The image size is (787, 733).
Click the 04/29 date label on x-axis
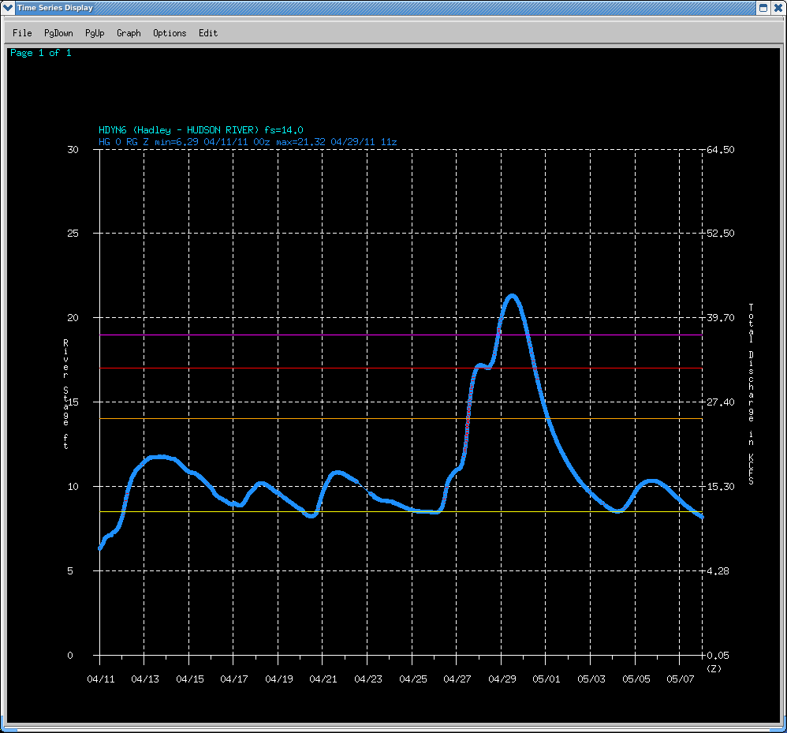pos(502,679)
